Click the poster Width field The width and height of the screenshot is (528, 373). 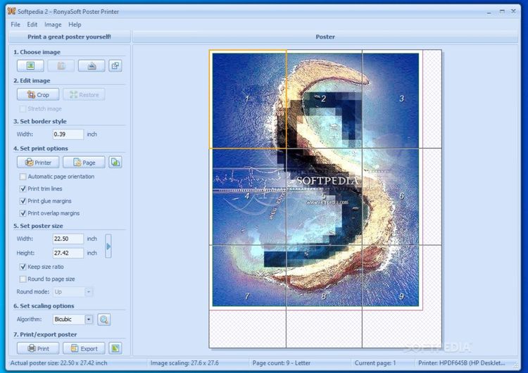68,239
